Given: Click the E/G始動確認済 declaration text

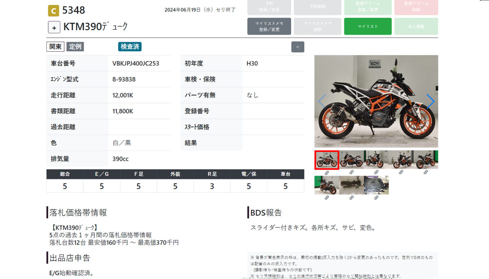Looking at the screenshot, I should pyautogui.click(x=72, y=273).
